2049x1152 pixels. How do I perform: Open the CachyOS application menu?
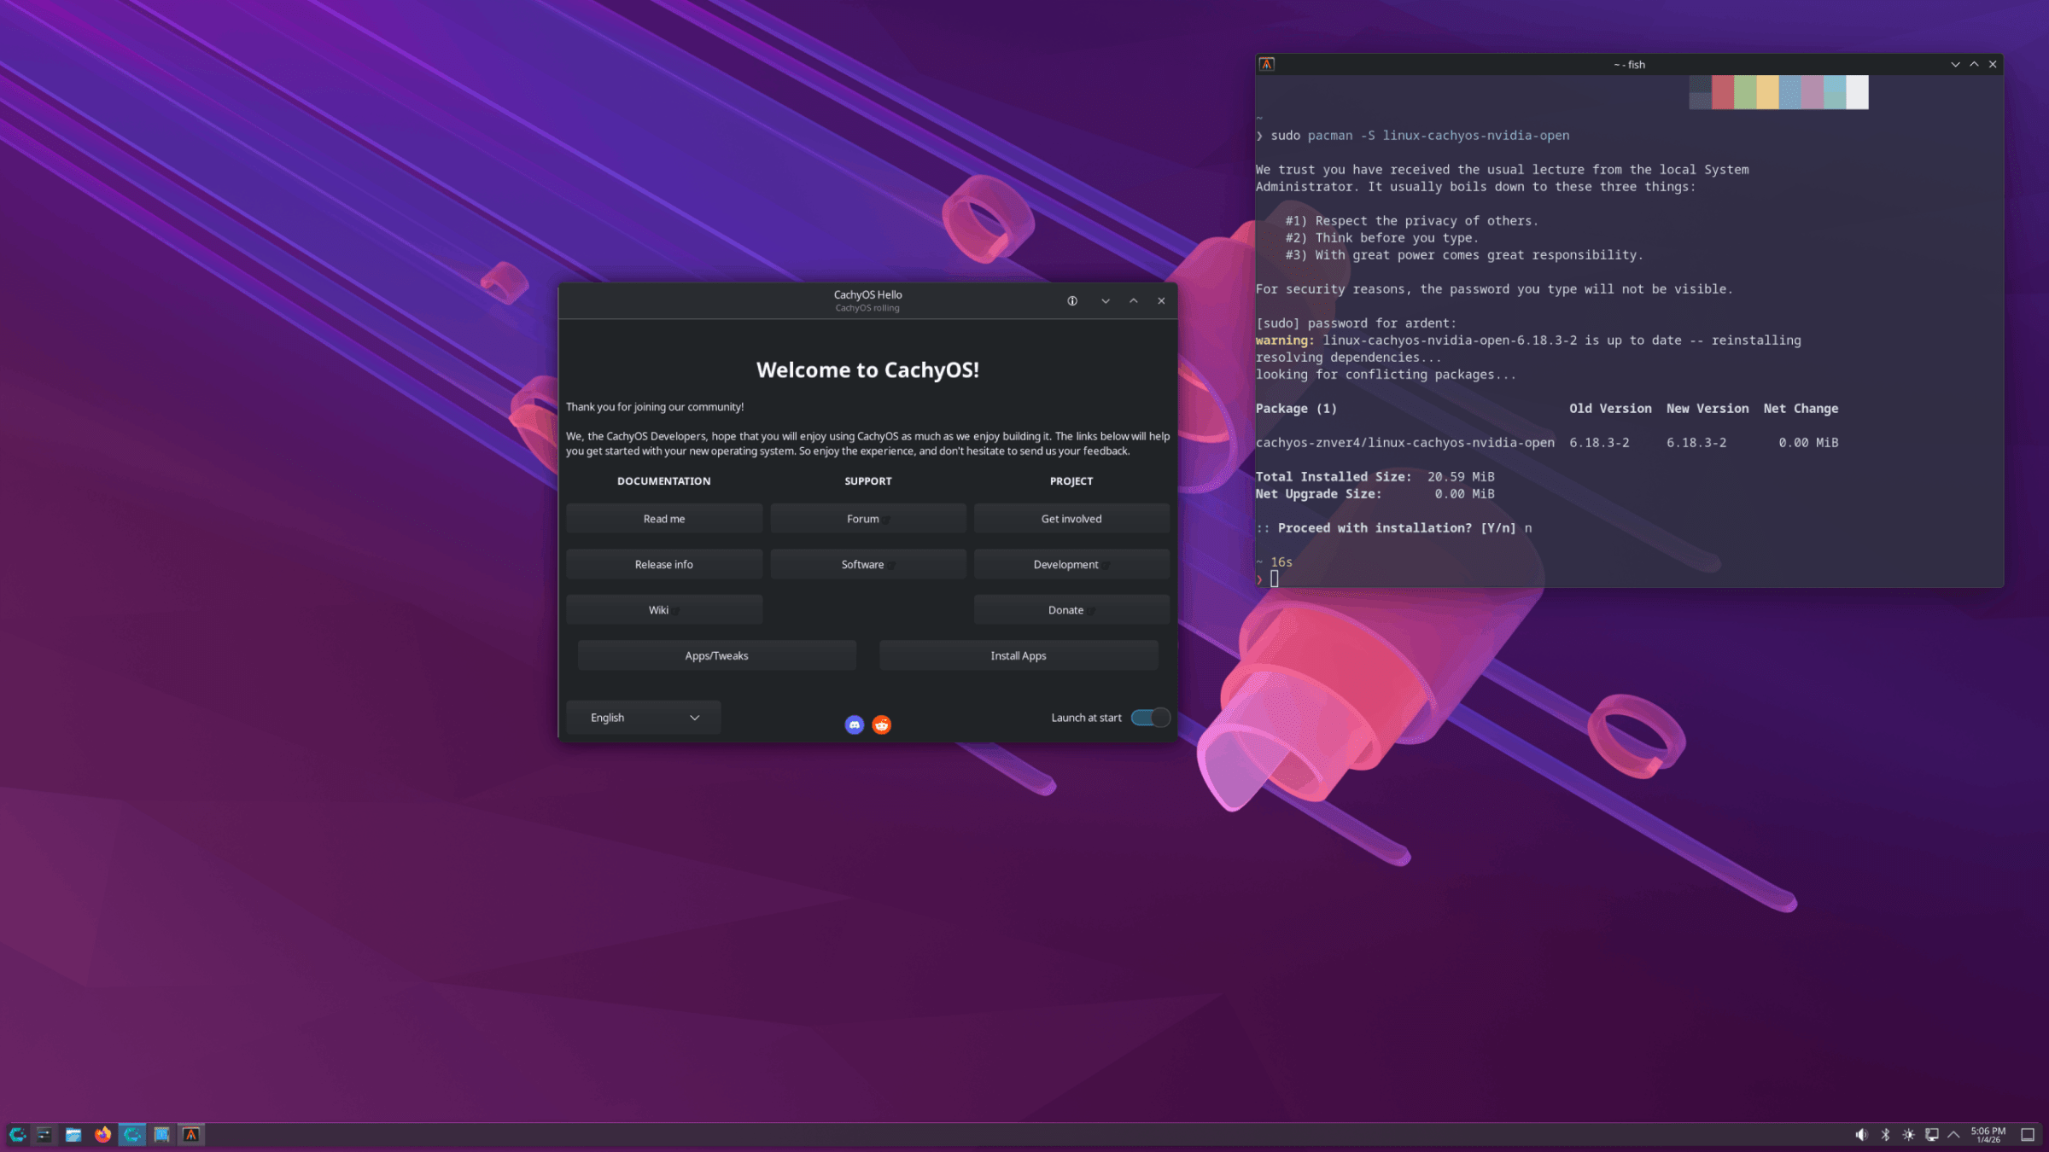point(17,1135)
